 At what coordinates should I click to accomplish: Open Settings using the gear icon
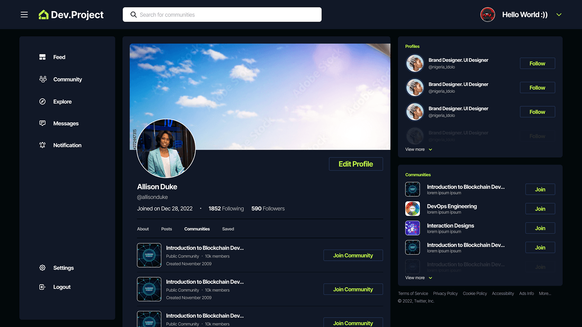click(x=42, y=268)
